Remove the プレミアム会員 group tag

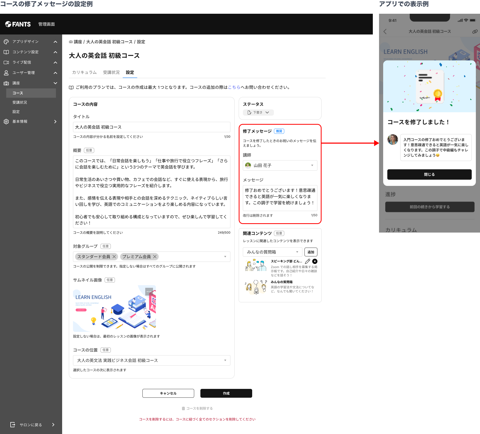point(155,257)
